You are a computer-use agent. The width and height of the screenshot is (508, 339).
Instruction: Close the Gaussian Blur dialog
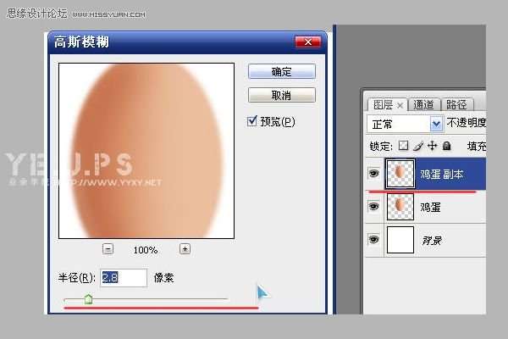306,42
